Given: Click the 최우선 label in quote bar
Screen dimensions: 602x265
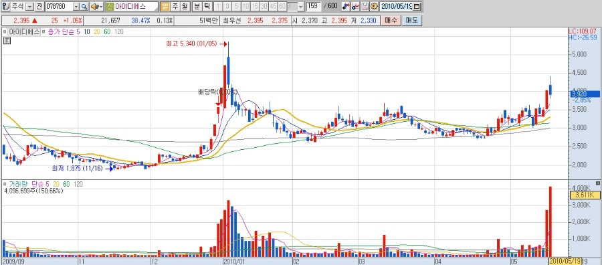Looking at the screenshot, I should (x=232, y=20).
